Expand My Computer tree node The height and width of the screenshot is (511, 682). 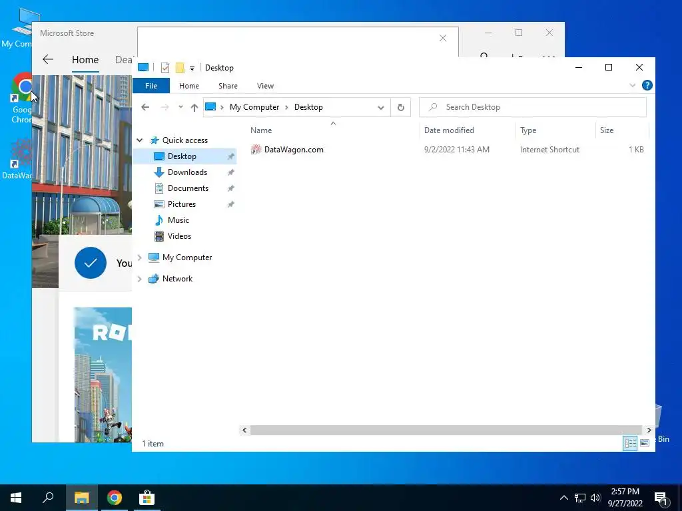click(140, 257)
